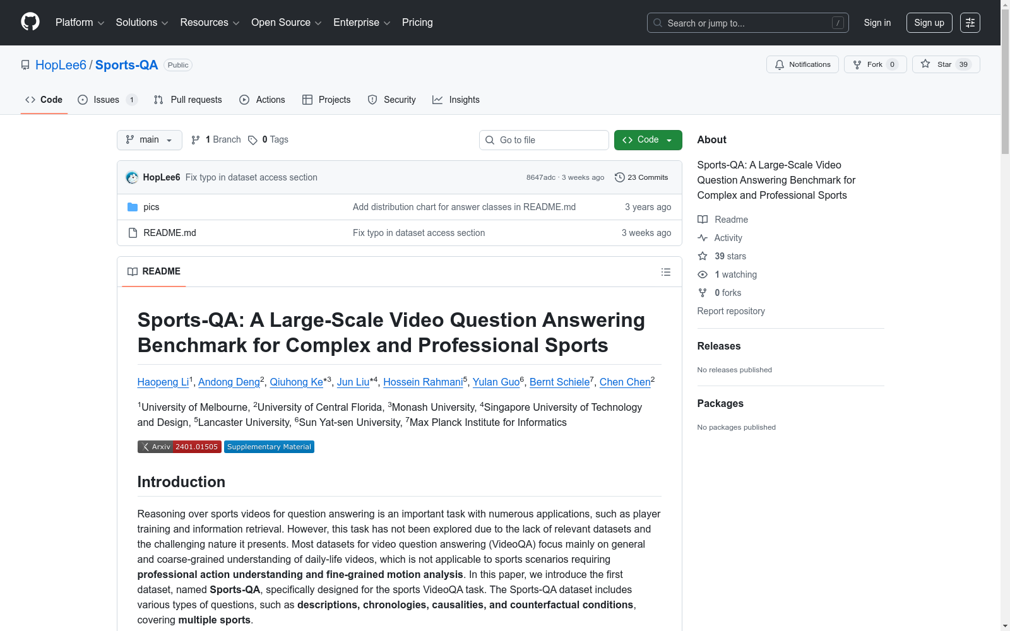Viewport: 1010px width, 631px height.
Task: Open the Packages section heading
Action: [x=720, y=403]
